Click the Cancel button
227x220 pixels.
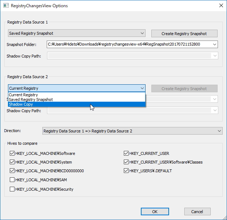[x=197, y=212]
